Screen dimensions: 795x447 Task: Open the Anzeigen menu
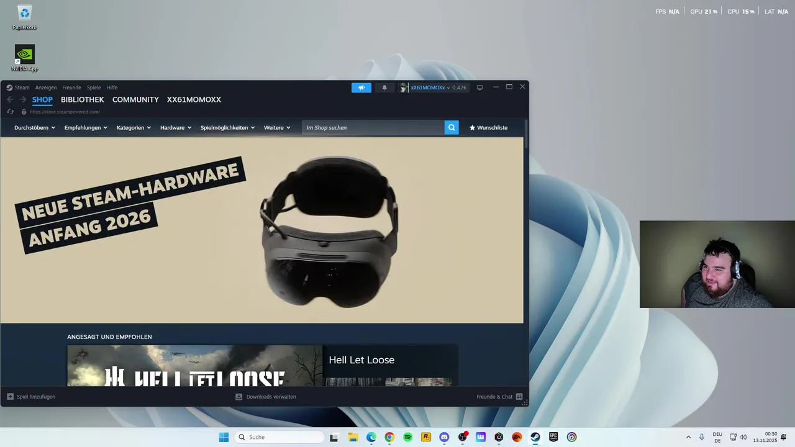click(x=46, y=88)
